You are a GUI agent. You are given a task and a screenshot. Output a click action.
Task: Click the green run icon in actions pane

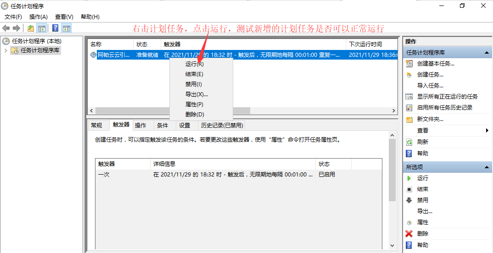[x=409, y=178]
